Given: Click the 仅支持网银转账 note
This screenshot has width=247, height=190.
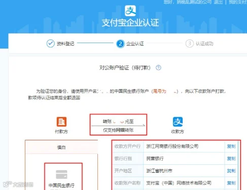Looking at the screenshot, I should pyautogui.click(x=118, y=130).
